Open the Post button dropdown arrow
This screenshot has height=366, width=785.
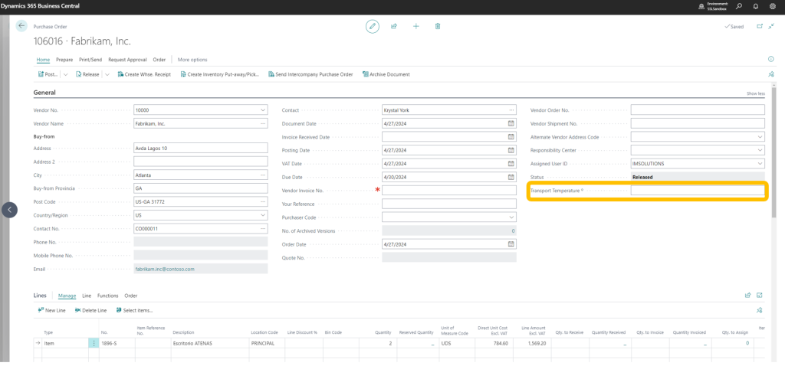pos(66,74)
